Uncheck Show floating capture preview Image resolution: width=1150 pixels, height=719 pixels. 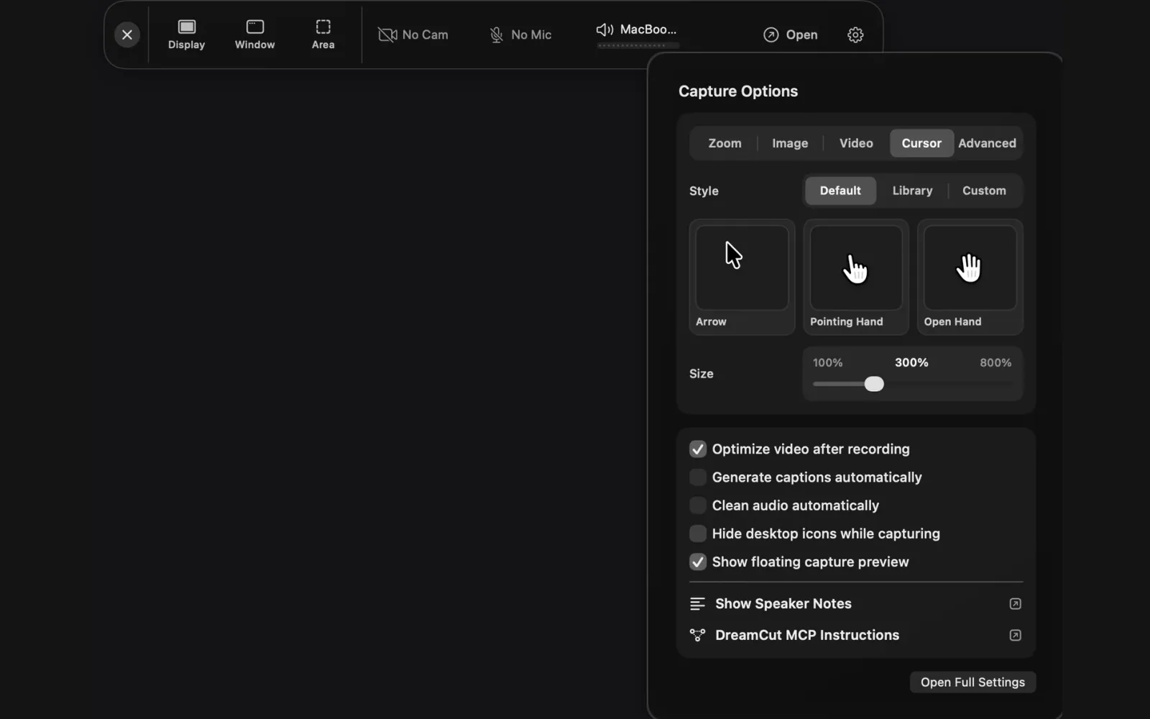[698, 562]
